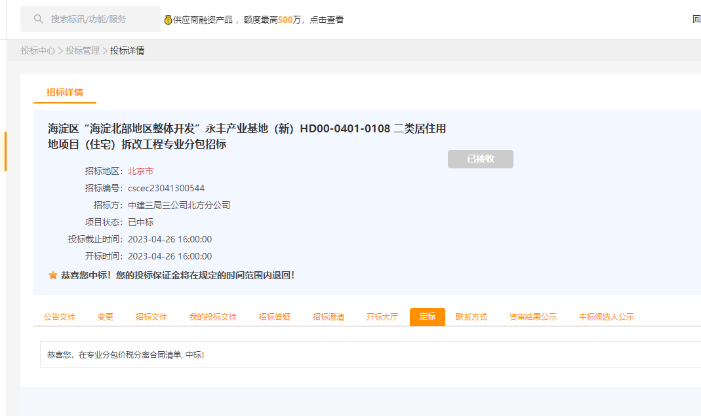The image size is (701, 416).
Task: View the 中标候选人公示 tab
Action: point(607,317)
